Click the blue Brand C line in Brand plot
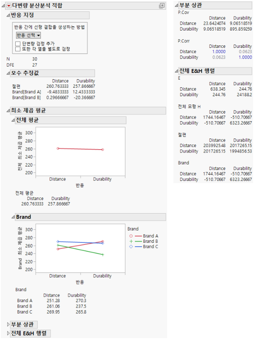The height and width of the screenshot is (339, 254). [x=80, y=242]
